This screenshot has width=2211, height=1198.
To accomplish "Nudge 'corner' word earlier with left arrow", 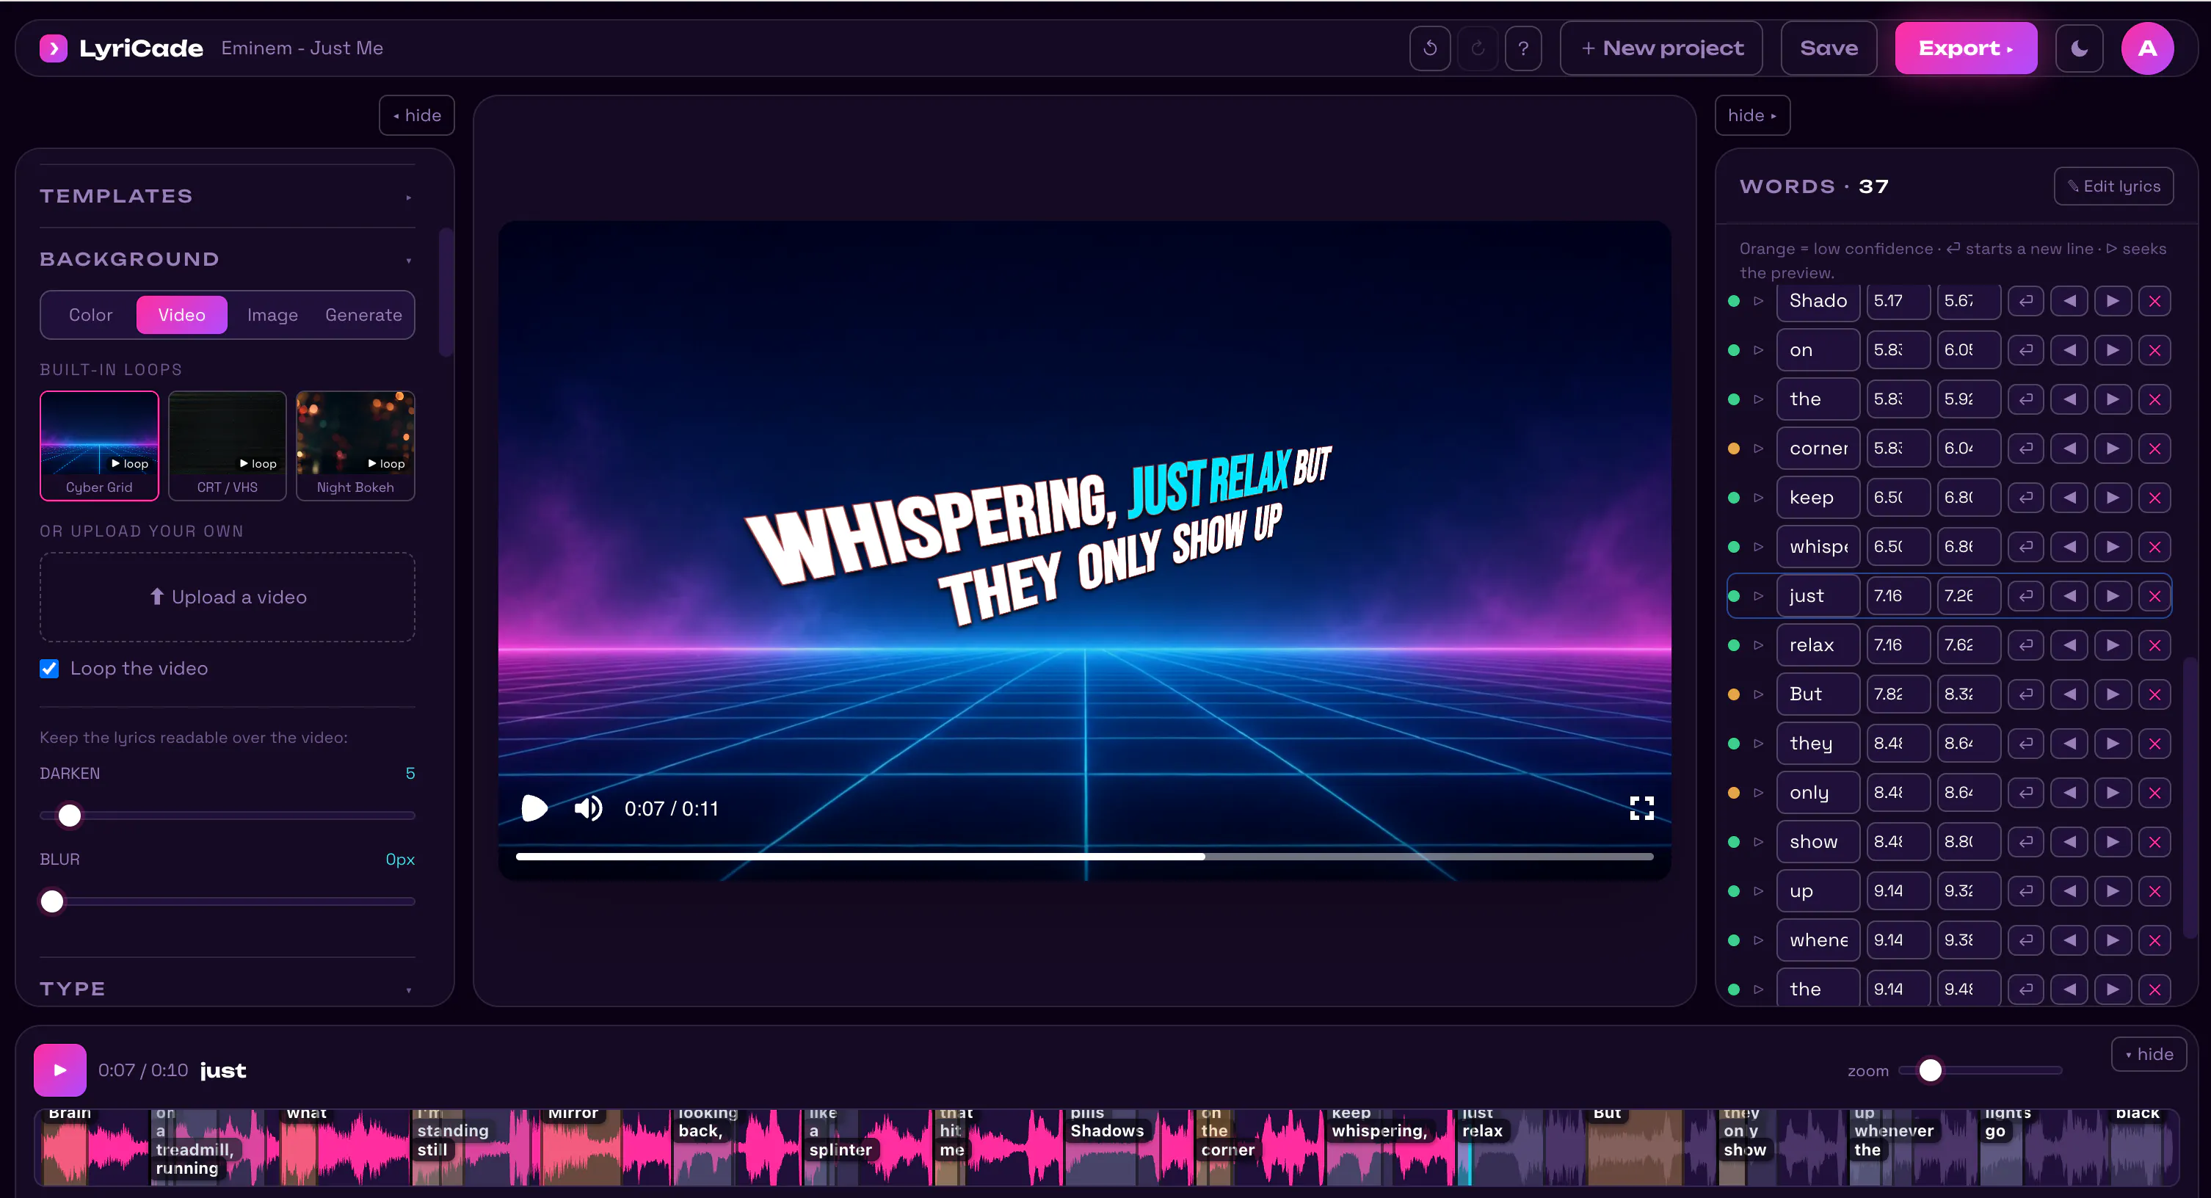I will 2069,448.
